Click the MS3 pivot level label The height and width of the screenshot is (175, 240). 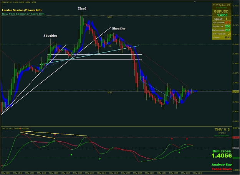click(x=110, y=92)
